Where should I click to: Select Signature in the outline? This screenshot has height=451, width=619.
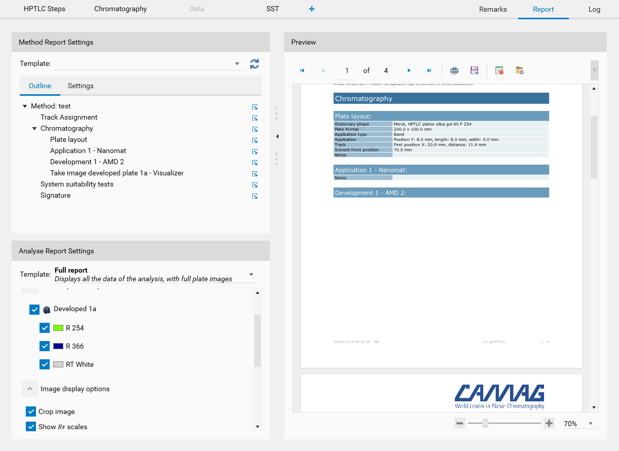pos(56,196)
